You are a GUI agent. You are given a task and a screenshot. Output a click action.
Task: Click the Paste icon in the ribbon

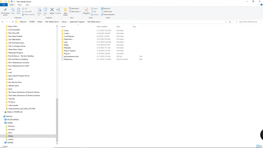pos(18,10)
